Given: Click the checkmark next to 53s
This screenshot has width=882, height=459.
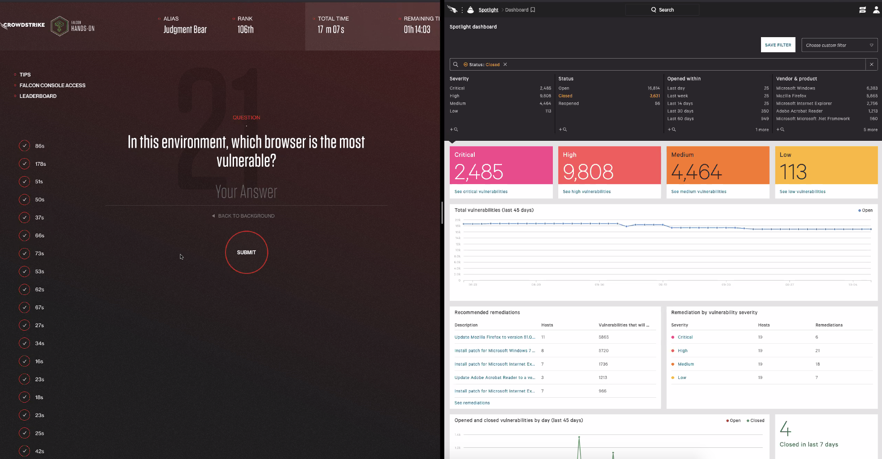Looking at the screenshot, I should click(x=25, y=271).
